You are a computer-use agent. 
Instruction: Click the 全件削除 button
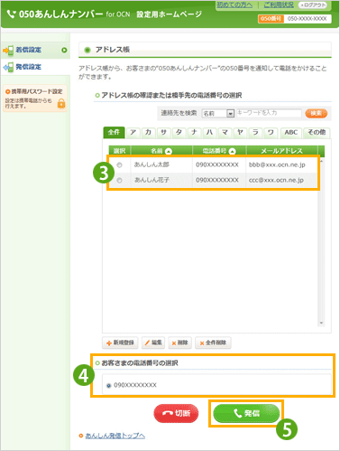tap(213, 343)
